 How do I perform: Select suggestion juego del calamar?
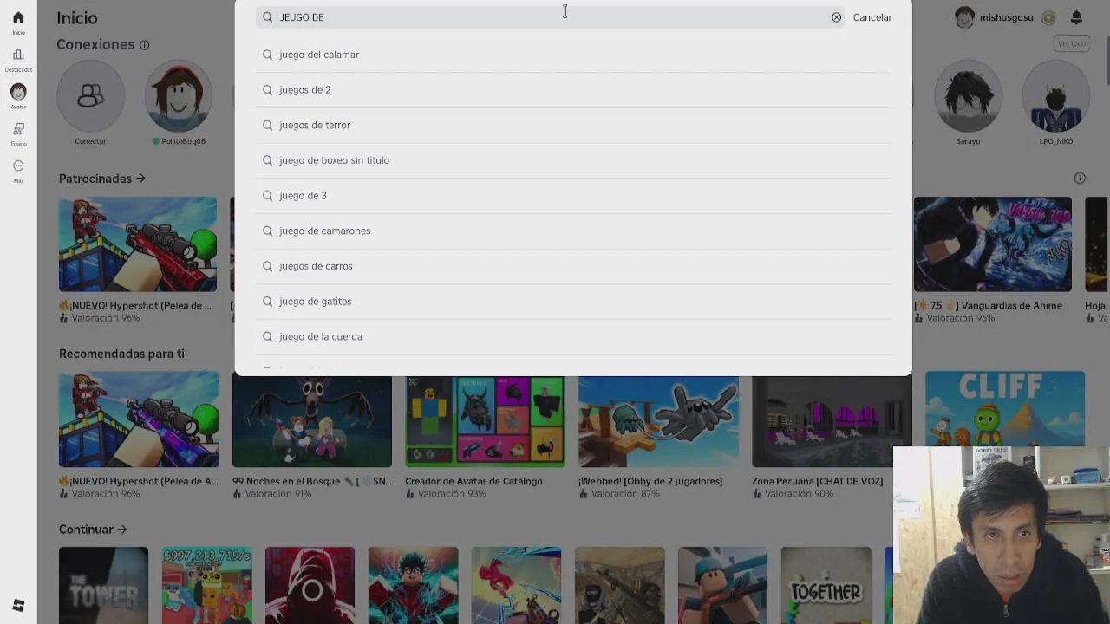[573, 55]
